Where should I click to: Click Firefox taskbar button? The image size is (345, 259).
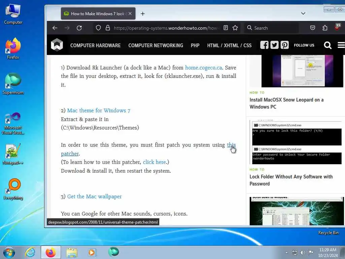point(51,252)
